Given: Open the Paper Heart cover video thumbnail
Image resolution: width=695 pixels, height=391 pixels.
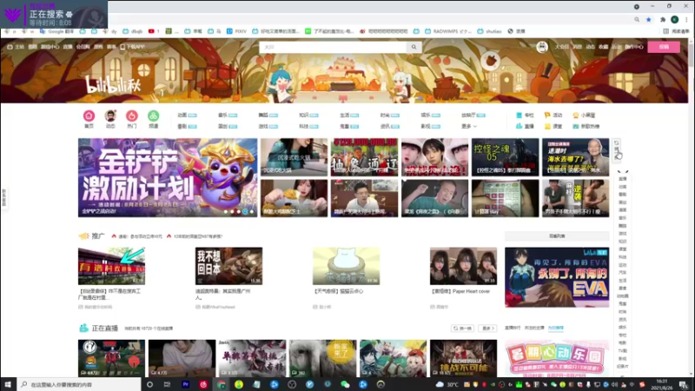Looking at the screenshot, I should [463, 266].
